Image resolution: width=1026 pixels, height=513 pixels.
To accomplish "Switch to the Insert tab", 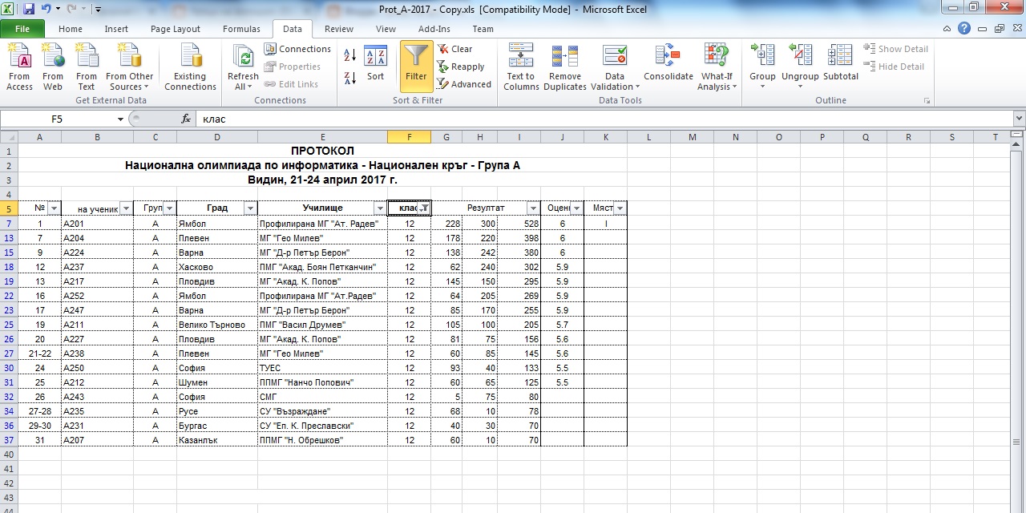I will click(x=116, y=29).
